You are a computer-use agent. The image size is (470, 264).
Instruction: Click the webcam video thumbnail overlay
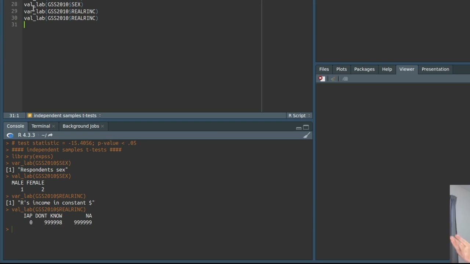(x=460, y=224)
